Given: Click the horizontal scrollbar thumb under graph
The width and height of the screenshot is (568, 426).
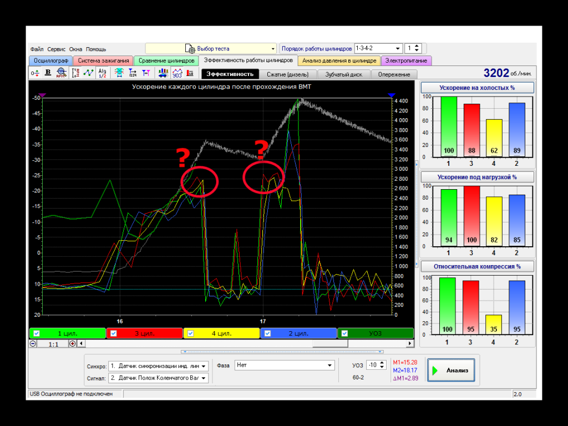Looking at the screenshot, I should [x=330, y=343].
